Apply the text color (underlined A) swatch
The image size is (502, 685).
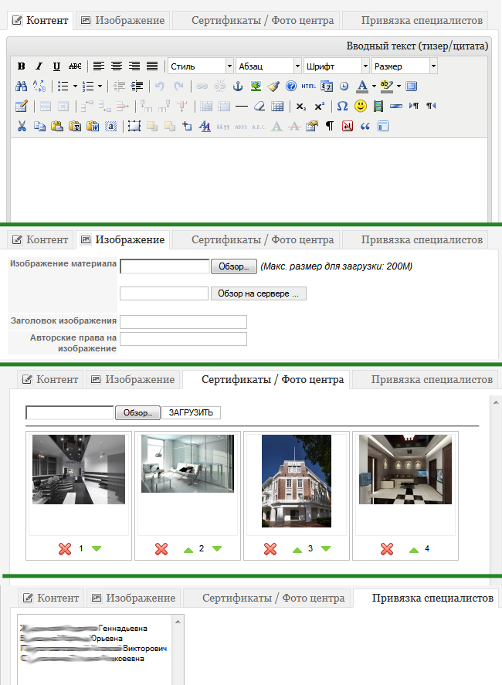point(362,86)
